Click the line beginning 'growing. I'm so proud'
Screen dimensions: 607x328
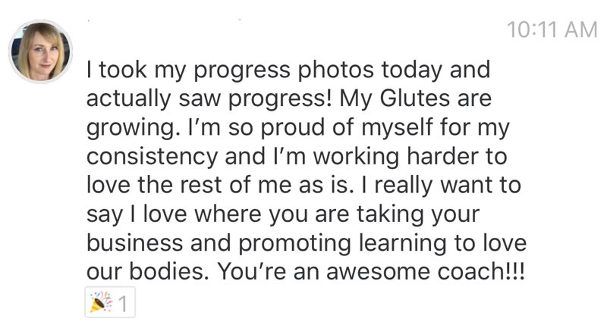(x=298, y=128)
